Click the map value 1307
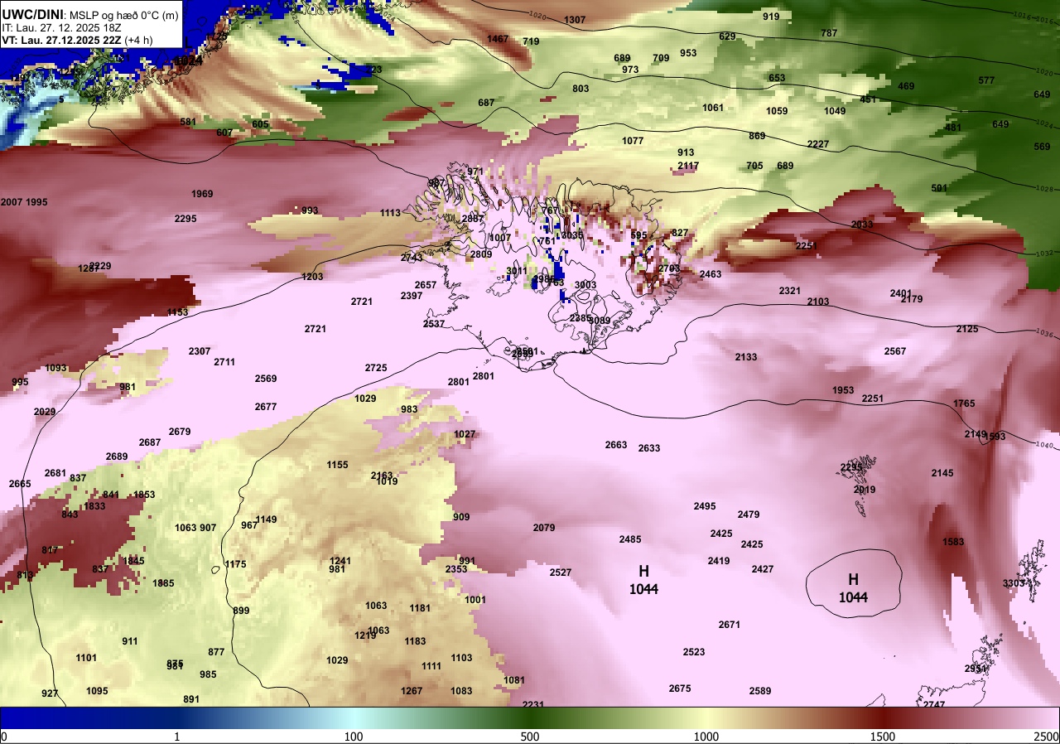The image size is (1060, 744). (x=575, y=20)
